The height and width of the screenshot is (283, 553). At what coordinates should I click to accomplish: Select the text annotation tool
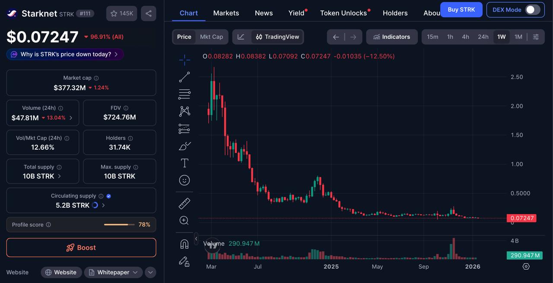pyautogui.click(x=184, y=163)
